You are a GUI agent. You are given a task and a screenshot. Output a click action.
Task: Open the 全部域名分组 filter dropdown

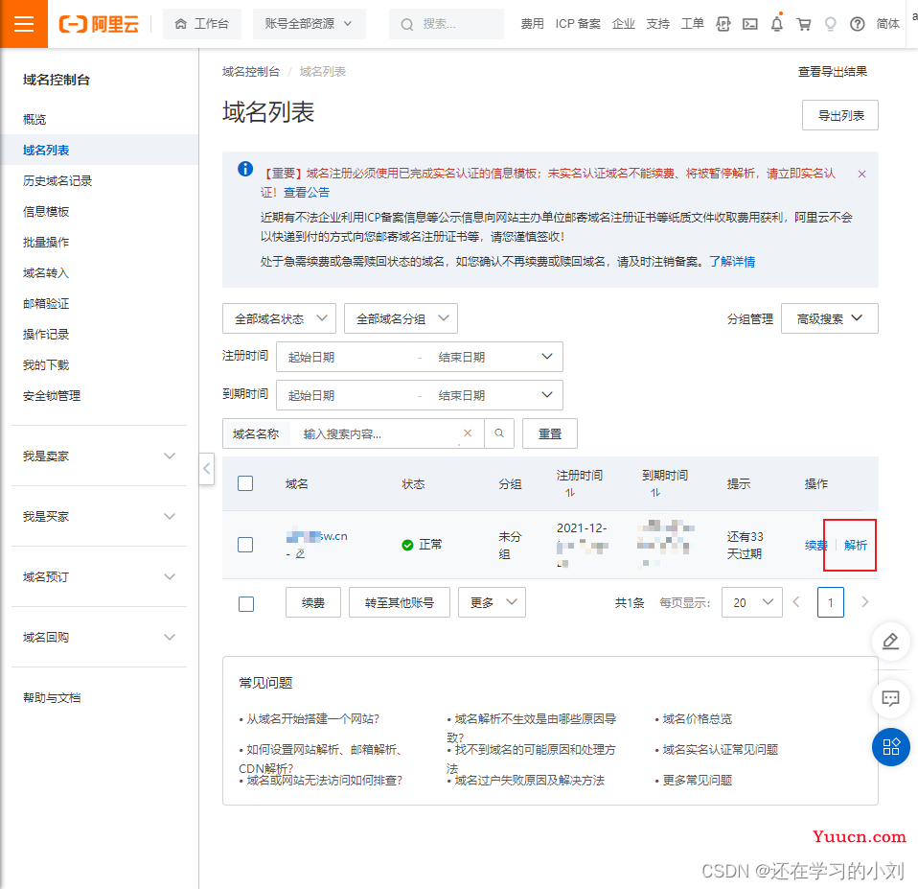(402, 318)
